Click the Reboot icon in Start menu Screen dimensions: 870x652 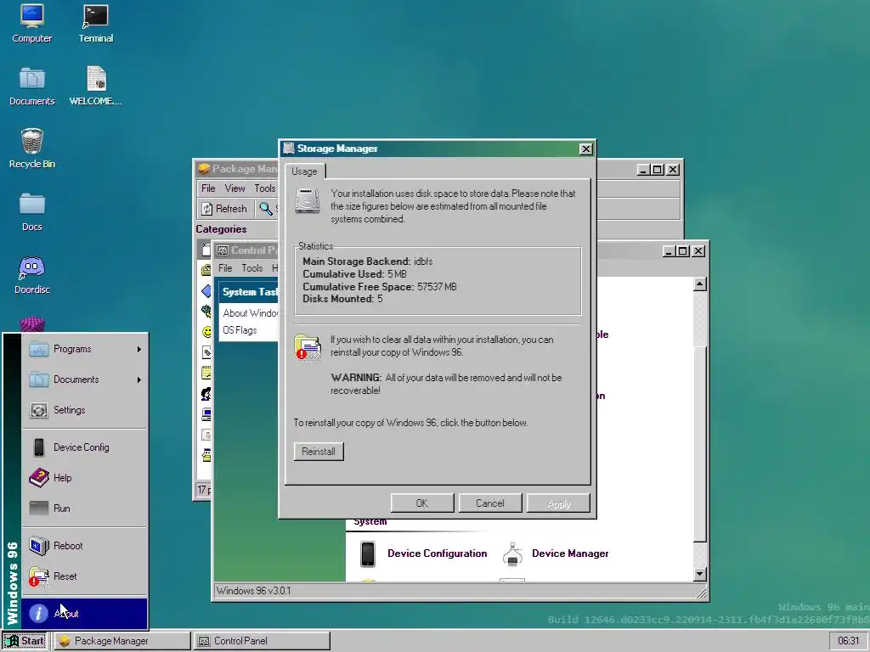coord(39,546)
